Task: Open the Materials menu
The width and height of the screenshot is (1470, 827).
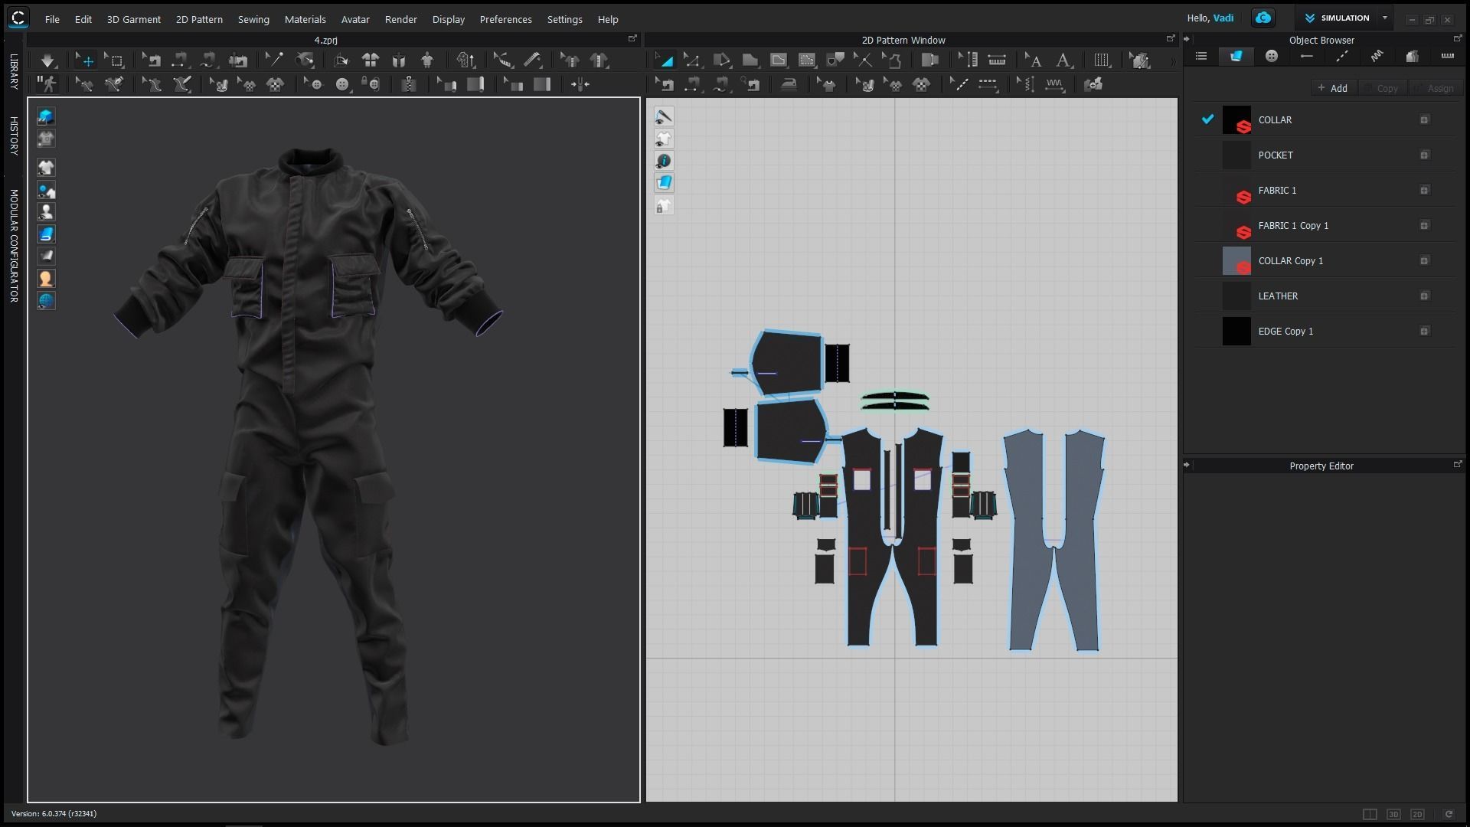Action: [305, 19]
